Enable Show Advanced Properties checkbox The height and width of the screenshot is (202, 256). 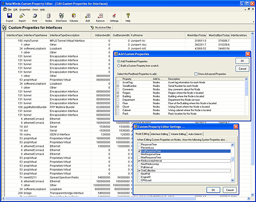click(x=196, y=74)
